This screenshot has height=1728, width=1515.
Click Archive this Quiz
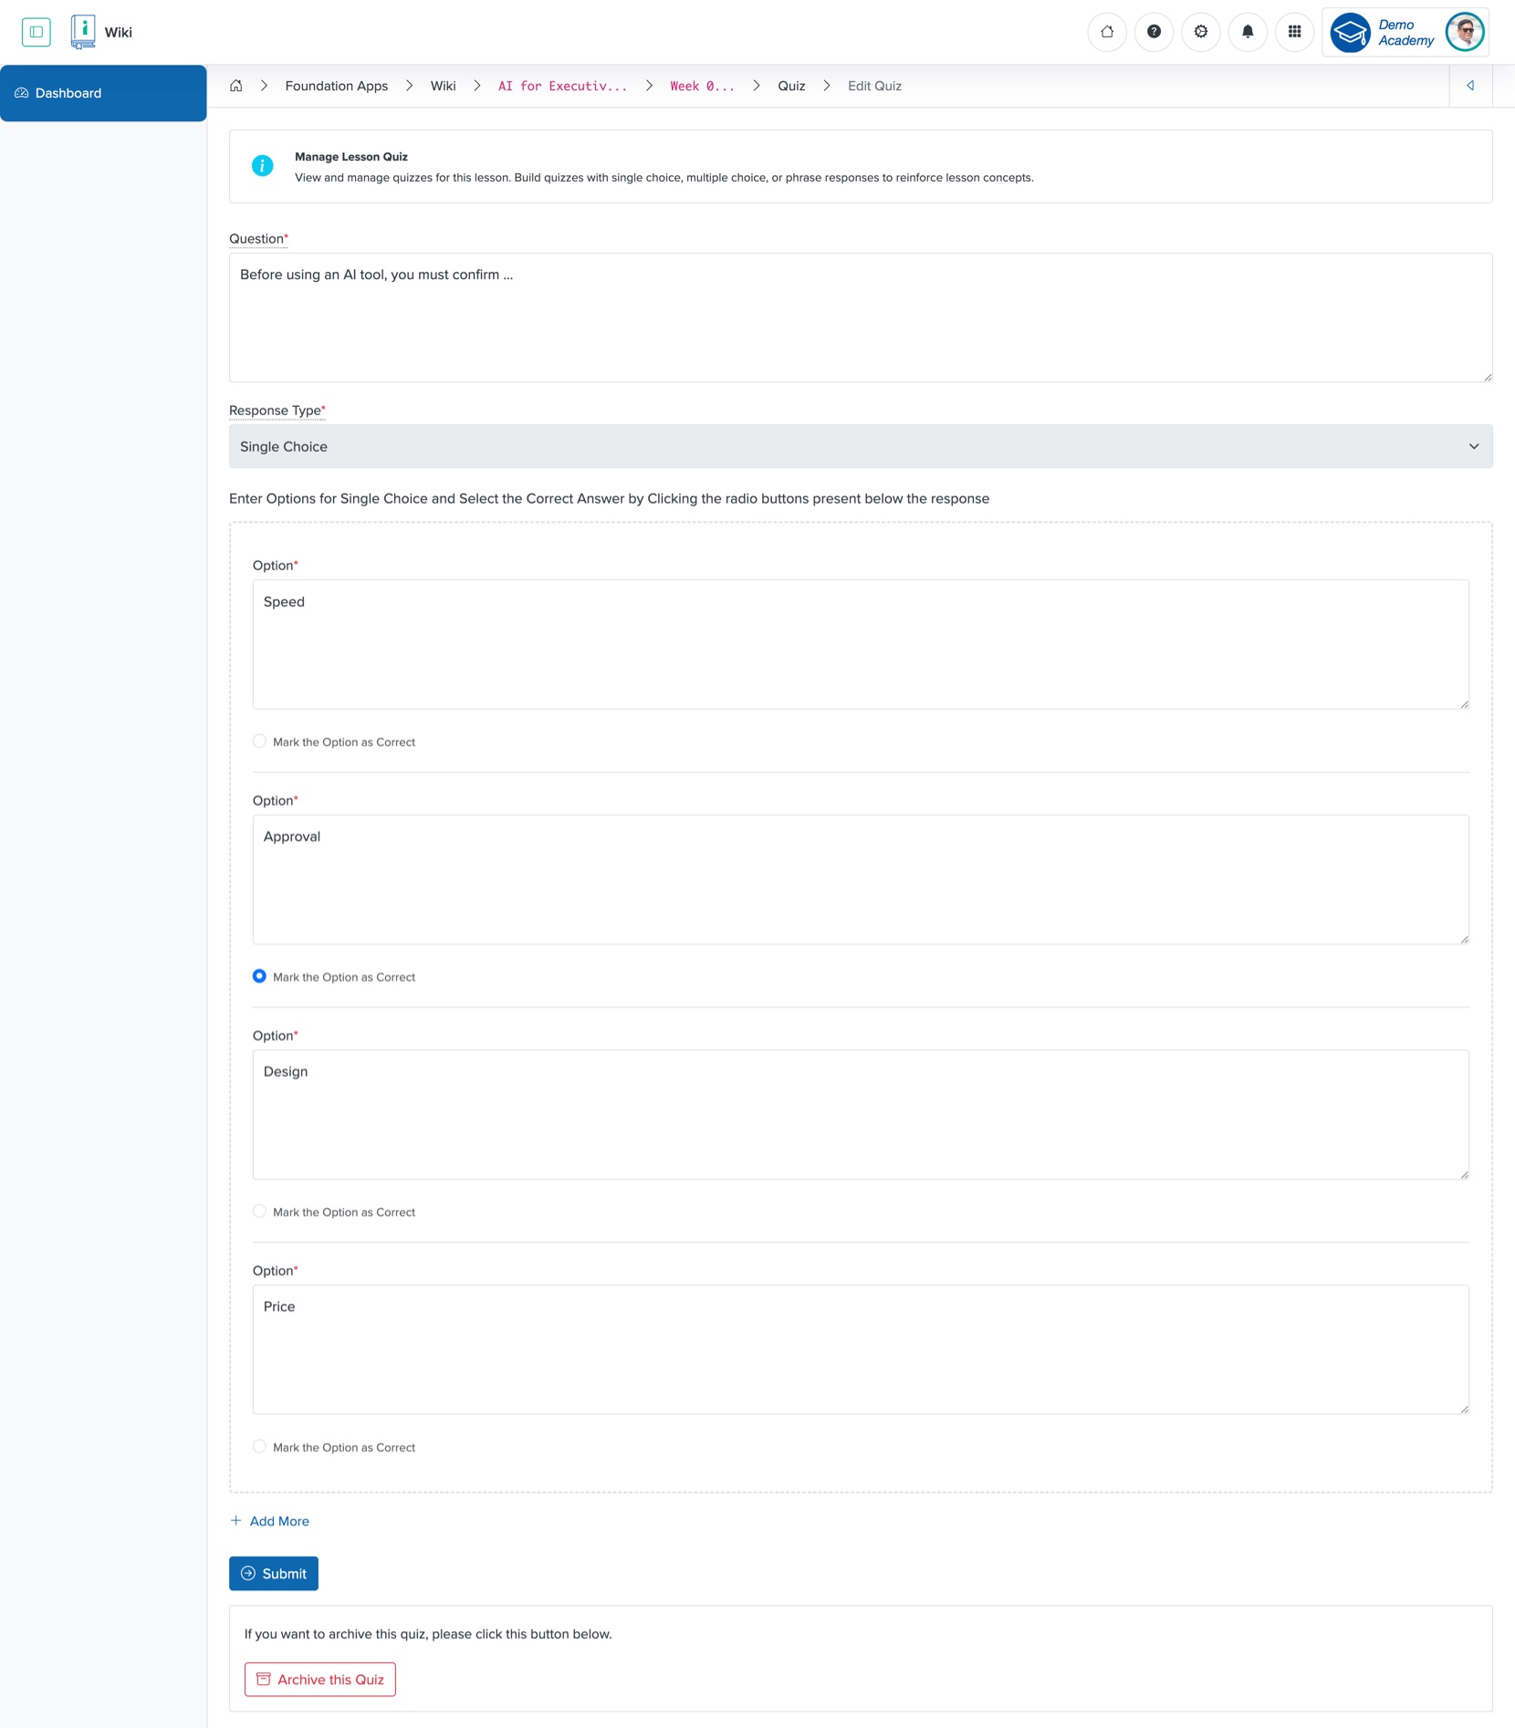(x=319, y=1679)
